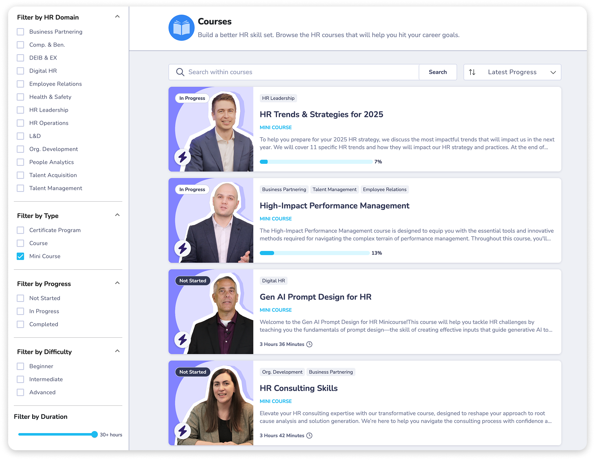Viewport: 595px width, 460px height.
Task: Click clock icon next to 3 Hours 42 Minutes
Action: 309,436
